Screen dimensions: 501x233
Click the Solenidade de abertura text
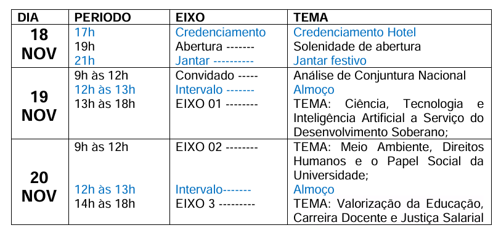(357, 46)
